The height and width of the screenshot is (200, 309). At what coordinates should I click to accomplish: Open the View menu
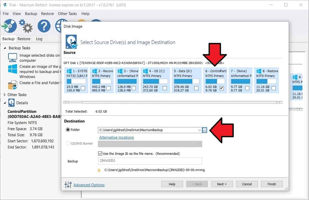click(x=17, y=14)
